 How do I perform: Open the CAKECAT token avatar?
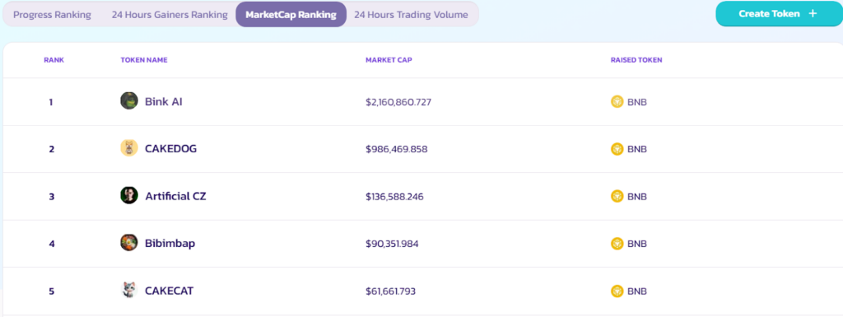pyautogui.click(x=129, y=291)
